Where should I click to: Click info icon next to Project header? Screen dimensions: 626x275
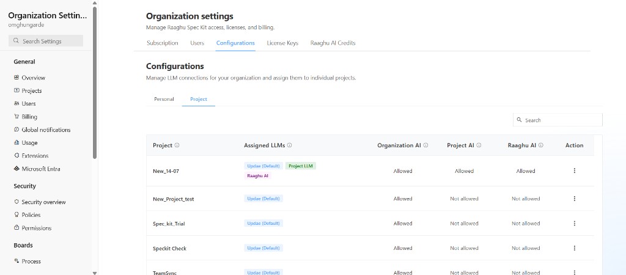[x=177, y=145]
